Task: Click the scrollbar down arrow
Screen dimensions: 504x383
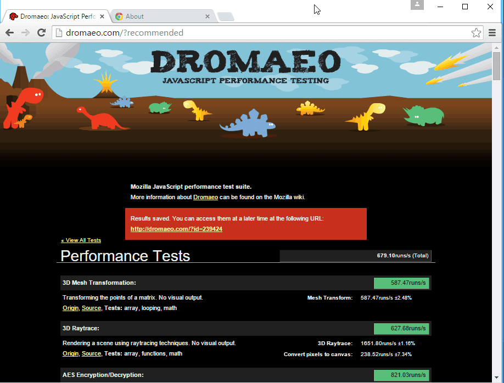Action: click(x=497, y=378)
